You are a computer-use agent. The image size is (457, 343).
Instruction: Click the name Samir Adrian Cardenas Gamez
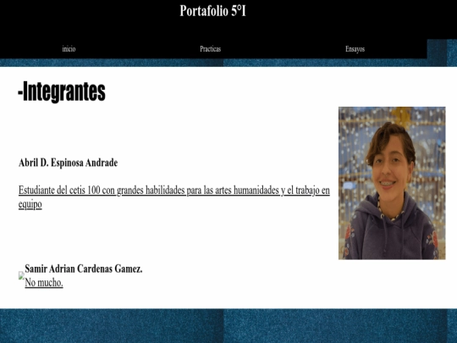(x=84, y=268)
